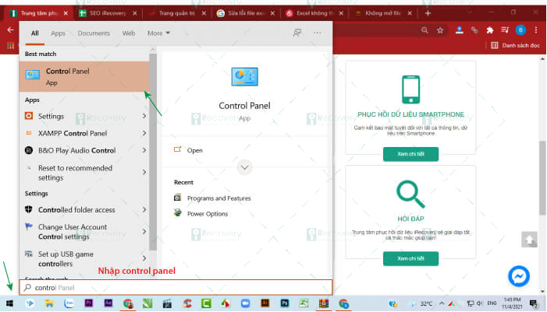The height and width of the screenshot is (312, 547).
Task: Click the browser bookmark star icon
Action: pyautogui.click(x=440, y=30)
